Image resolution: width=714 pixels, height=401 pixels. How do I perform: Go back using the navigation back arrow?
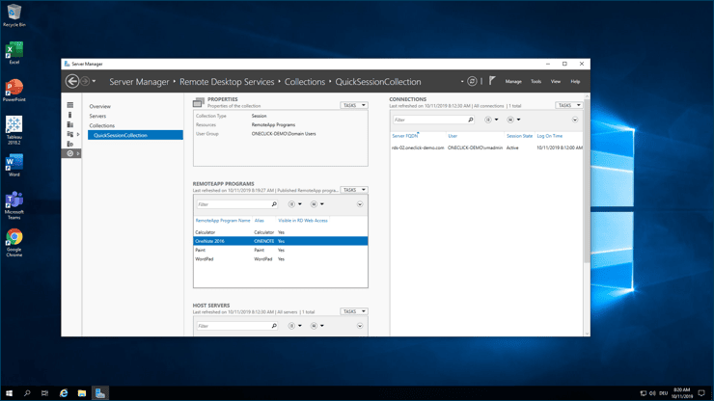(x=72, y=82)
